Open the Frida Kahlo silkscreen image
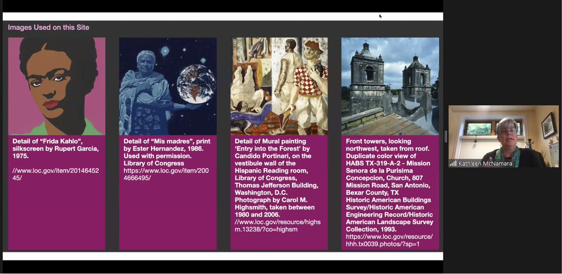 point(57,87)
